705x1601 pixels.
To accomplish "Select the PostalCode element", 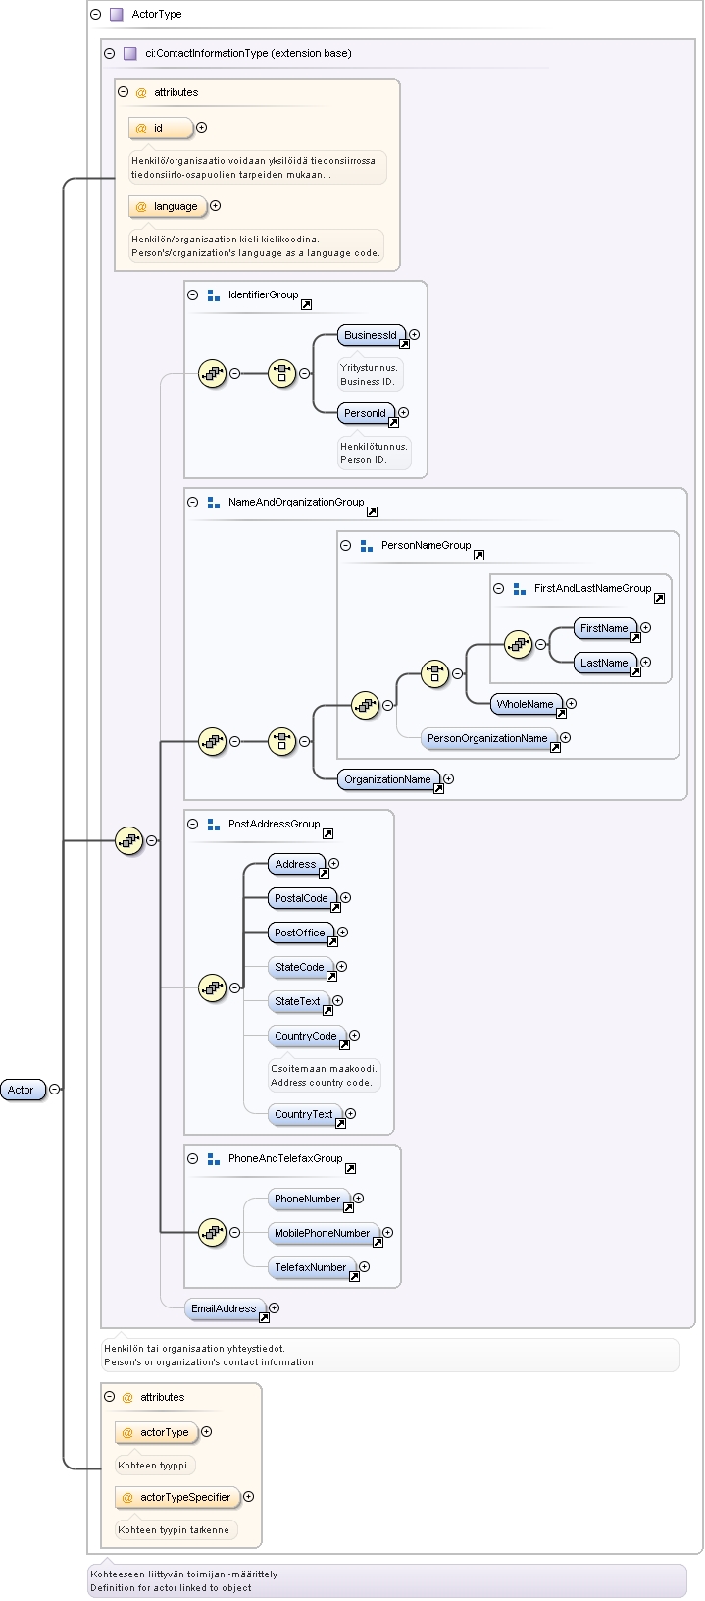I will click(x=302, y=898).
